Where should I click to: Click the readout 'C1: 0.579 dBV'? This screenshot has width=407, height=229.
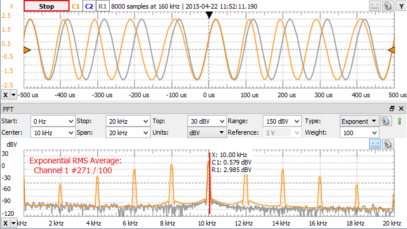pos(232,162)
